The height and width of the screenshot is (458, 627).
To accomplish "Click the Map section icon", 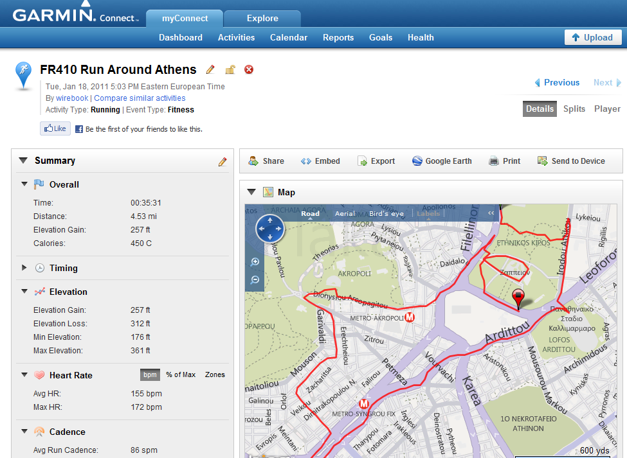I will (x=268, y=192).
